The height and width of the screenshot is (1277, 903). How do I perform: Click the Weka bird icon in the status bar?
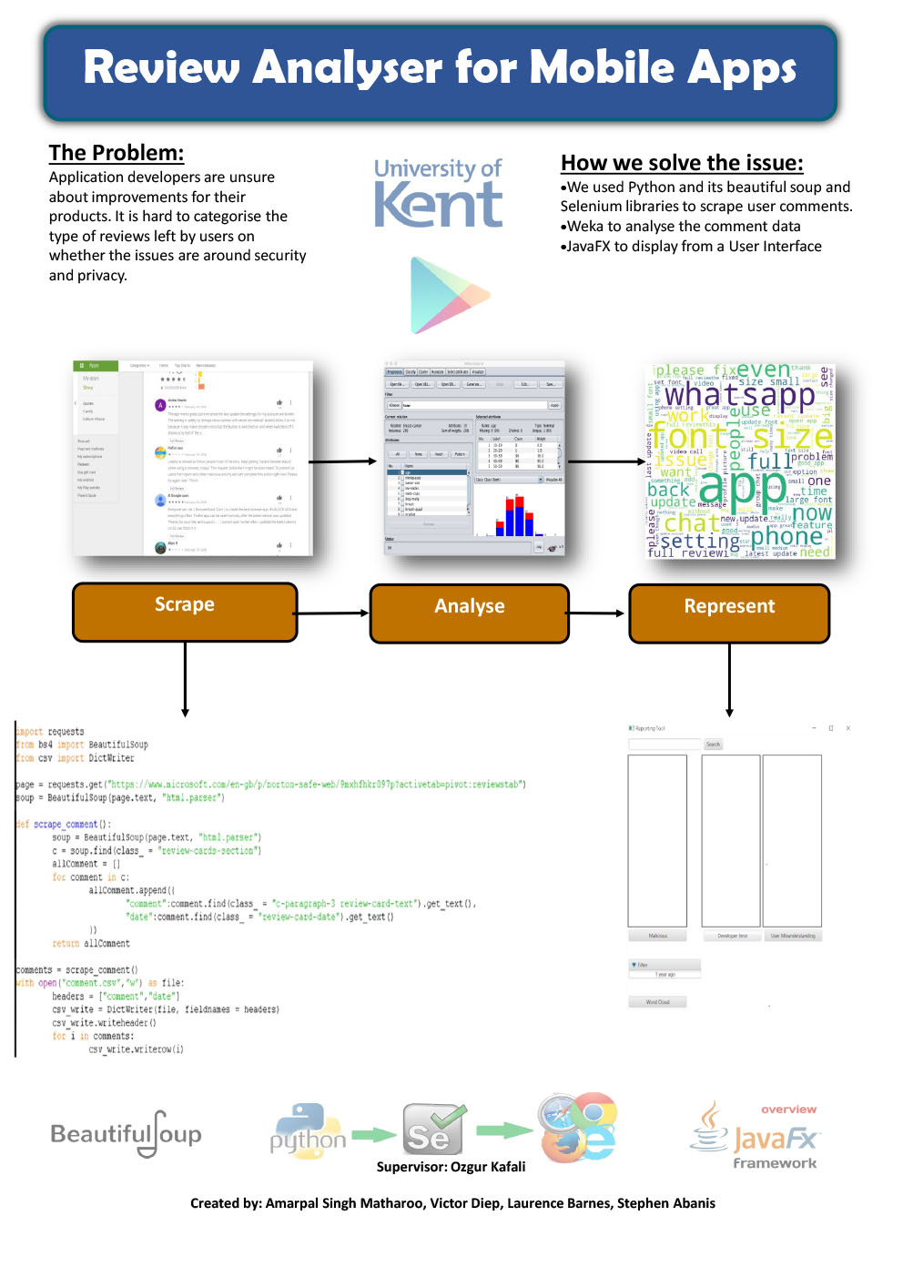(552, 548)
